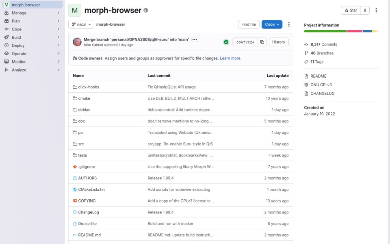Screen dimensions: 390x244
Task: Expand the Monitor sidebar chevron
Action: point(58,62)
